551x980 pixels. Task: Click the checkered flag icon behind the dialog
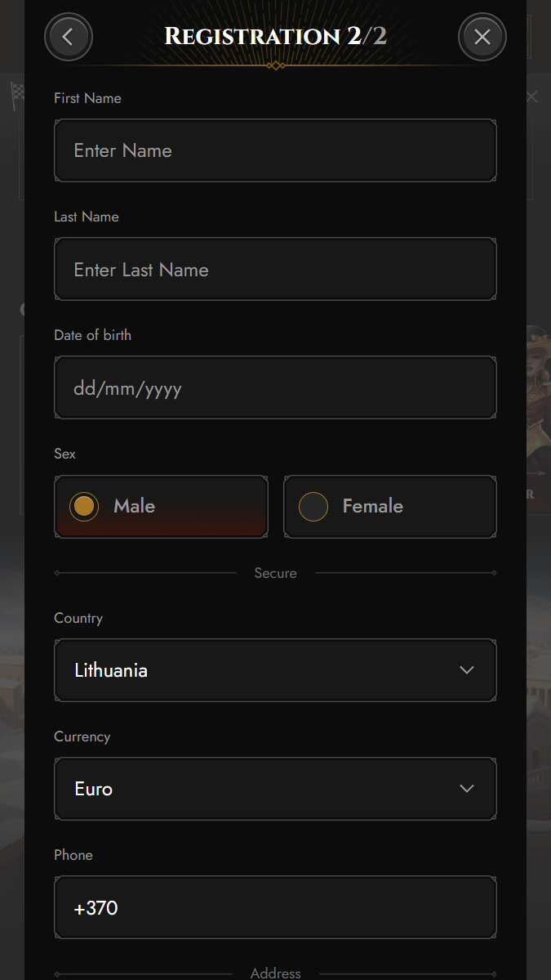(x=16, y=94)
